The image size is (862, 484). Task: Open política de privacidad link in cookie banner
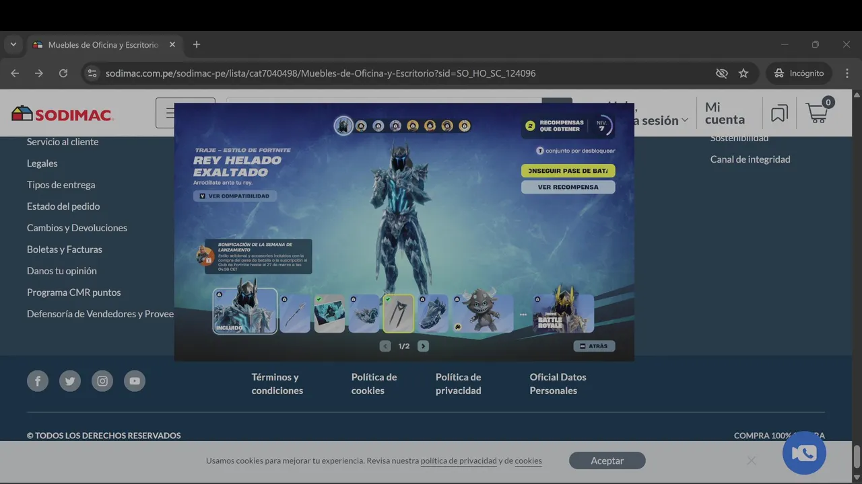coord(459,460)
